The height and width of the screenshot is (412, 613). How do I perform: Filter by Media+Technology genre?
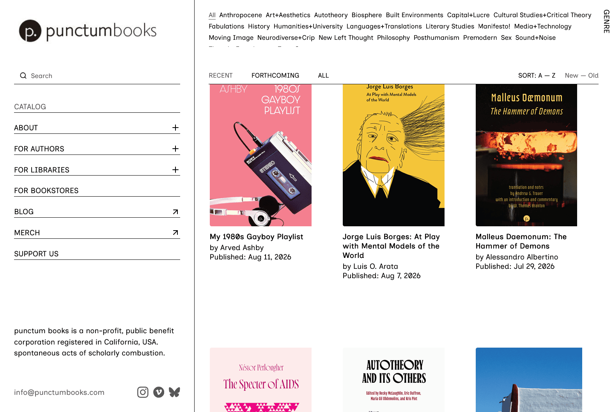point(543,27)
